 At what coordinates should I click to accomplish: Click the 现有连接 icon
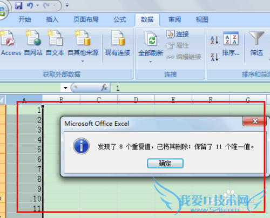(x=118, y=38)
